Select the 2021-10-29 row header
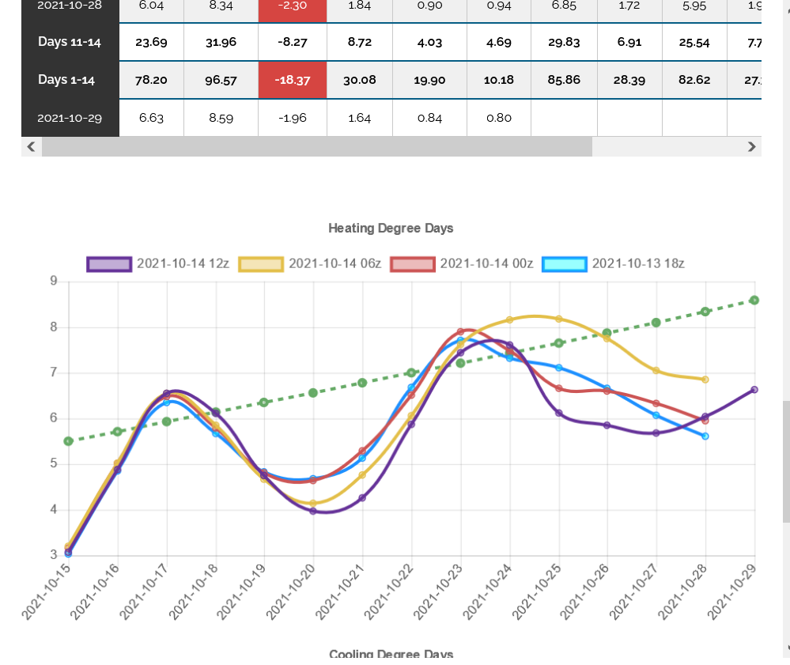Viewport: 790px width, 665px height. [x=70, y=118]
